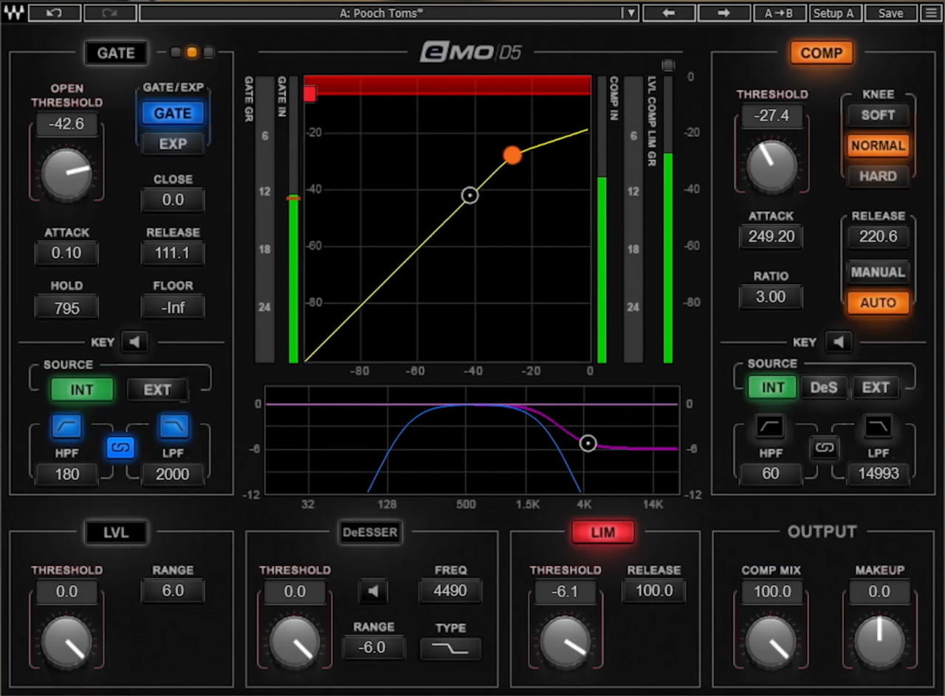The width and height of the screenshot is (945, 696).
Task: Copy setup A to B
Action: click(x=780, y=13)
